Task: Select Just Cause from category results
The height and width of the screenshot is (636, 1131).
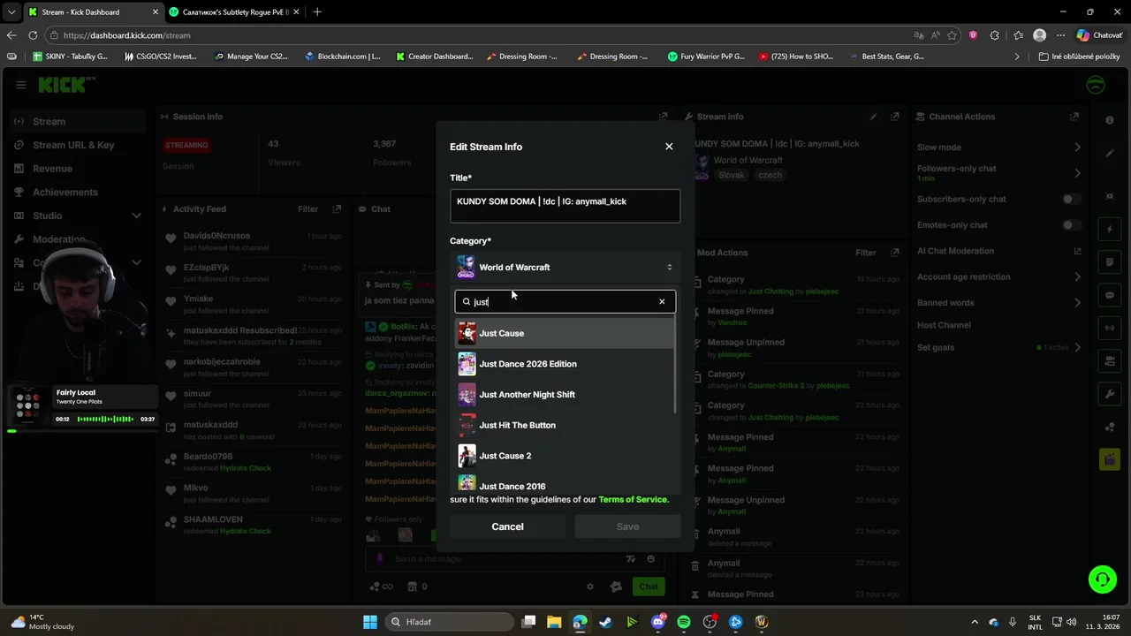Action: (x=565, y=333)
